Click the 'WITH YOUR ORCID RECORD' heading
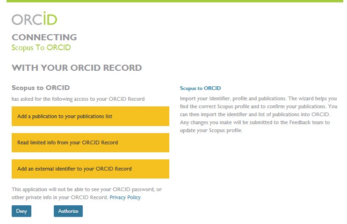The width and height of the screenshot is (347, 224). pyautogui.click(x=77, y=68)
